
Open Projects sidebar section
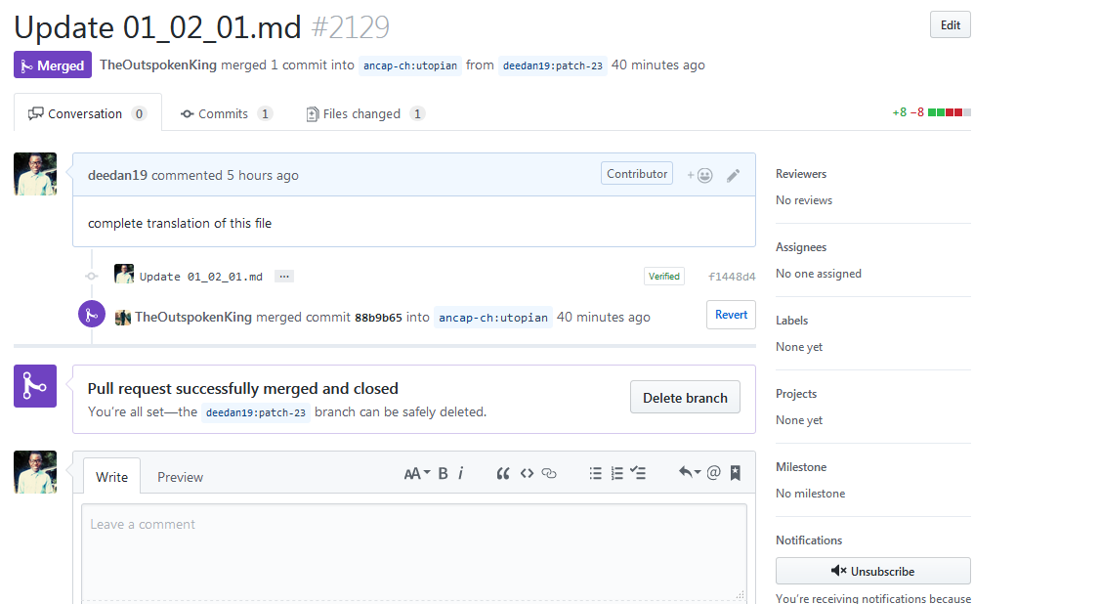pos(795,394)
